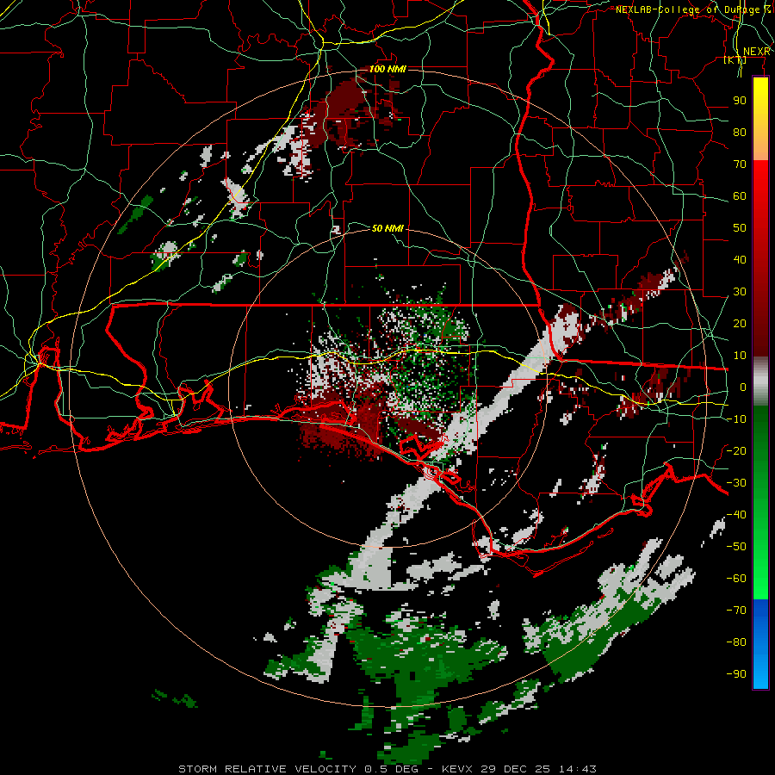Click the NEXLAB-College of DuPage watermark text
The height and width of the screenshot is (775, 775).
(693, 9)
